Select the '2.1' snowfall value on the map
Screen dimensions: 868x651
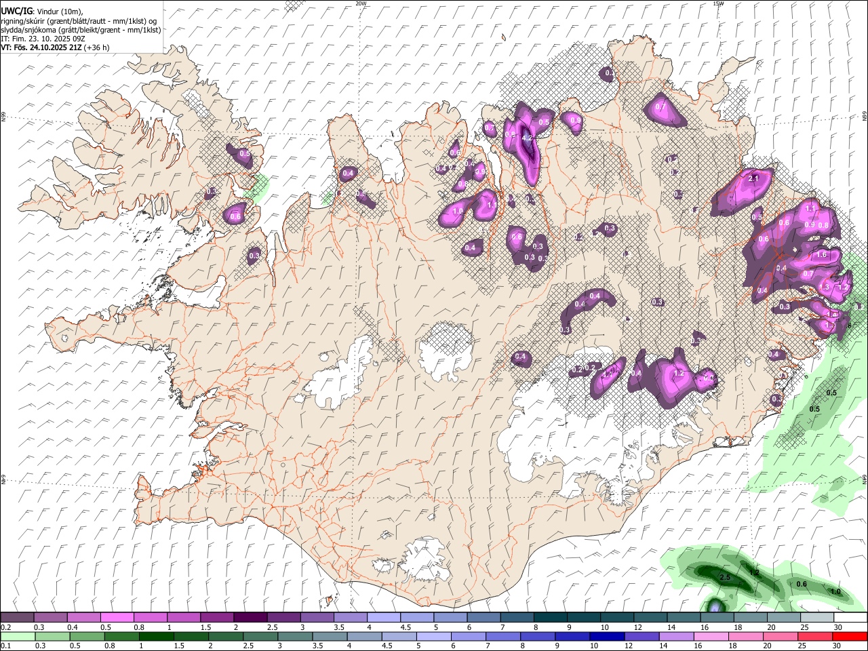pyautogui.click(x=753, y=178)
